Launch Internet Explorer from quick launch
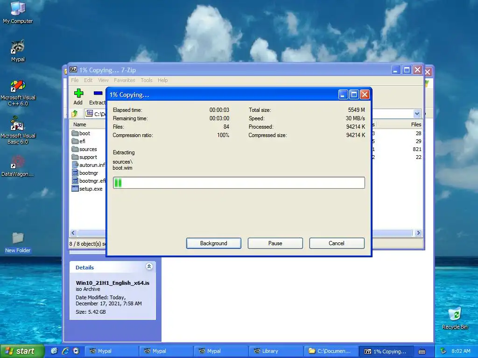 [65, 351]
